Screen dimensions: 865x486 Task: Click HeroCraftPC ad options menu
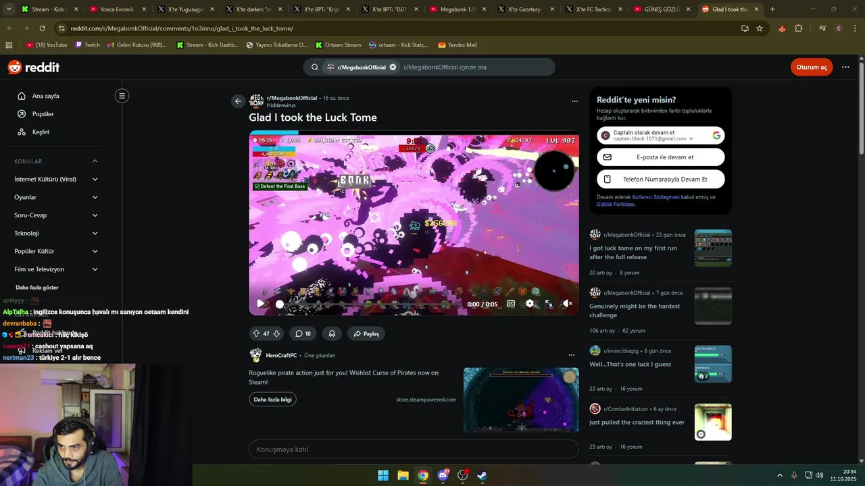572,355
